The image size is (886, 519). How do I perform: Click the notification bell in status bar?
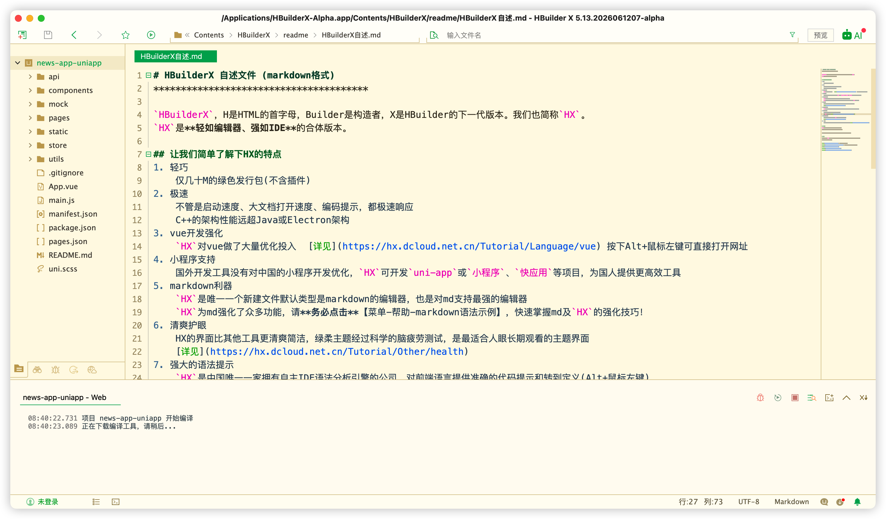click(x=857, y=502)
